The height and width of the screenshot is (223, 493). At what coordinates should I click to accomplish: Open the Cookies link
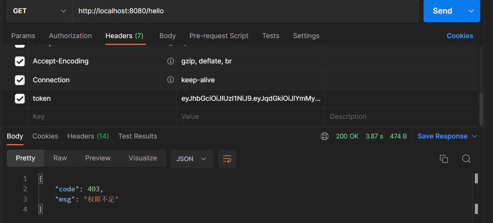459,36
